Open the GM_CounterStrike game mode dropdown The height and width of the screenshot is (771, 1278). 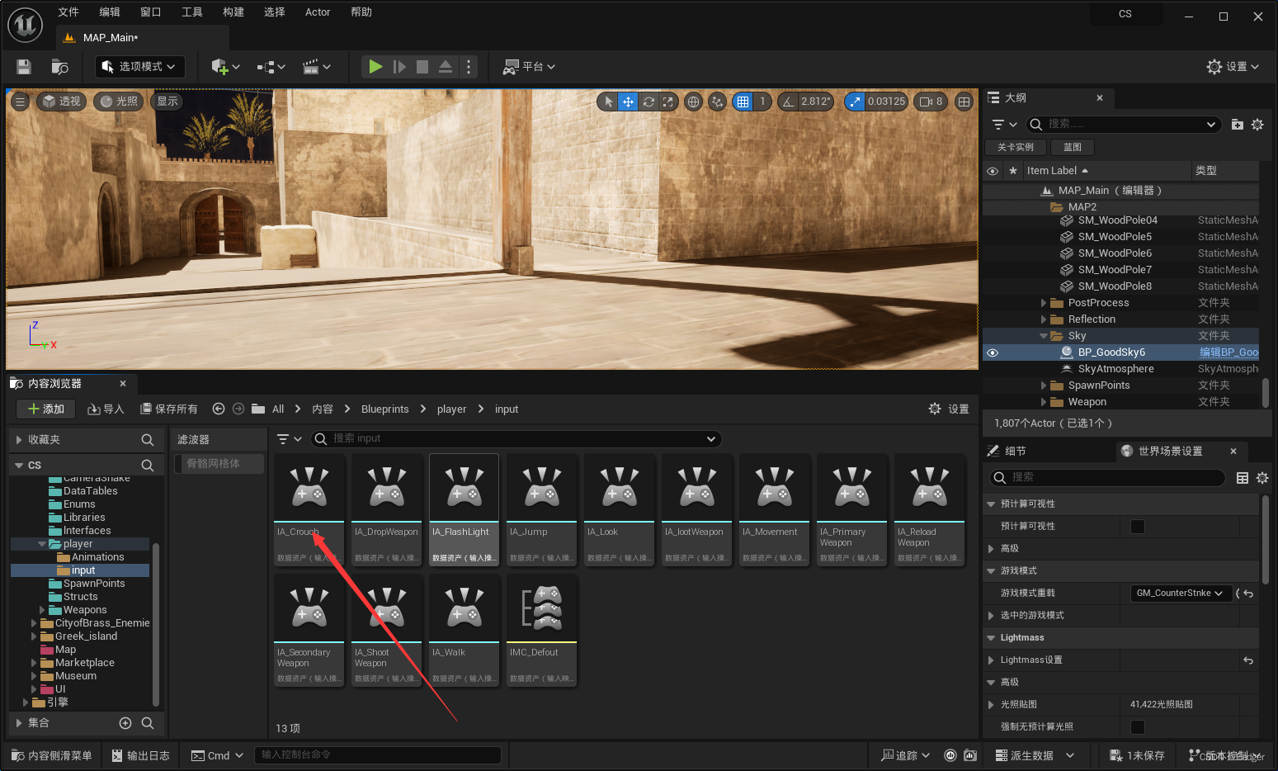(x=1180, y=593)
